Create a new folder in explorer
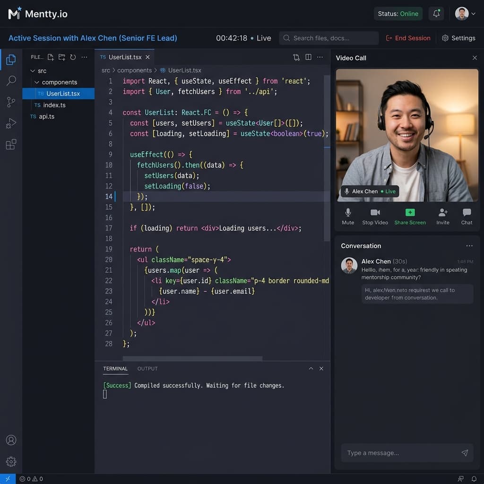The image size is (484, 484). click(x=62, y=57)
